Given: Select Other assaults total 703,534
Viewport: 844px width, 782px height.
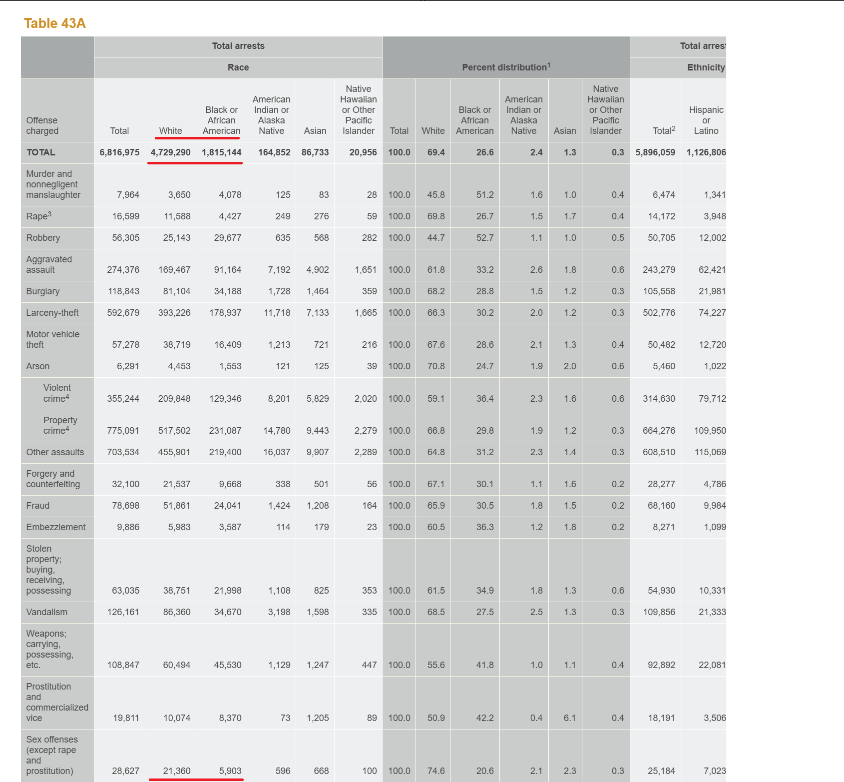Looking at the screenshot, I should pos(123,452).
